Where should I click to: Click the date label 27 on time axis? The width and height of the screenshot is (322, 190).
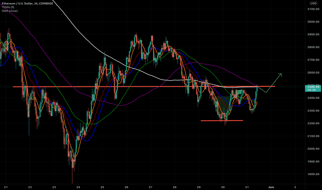[x=151, y=187]
